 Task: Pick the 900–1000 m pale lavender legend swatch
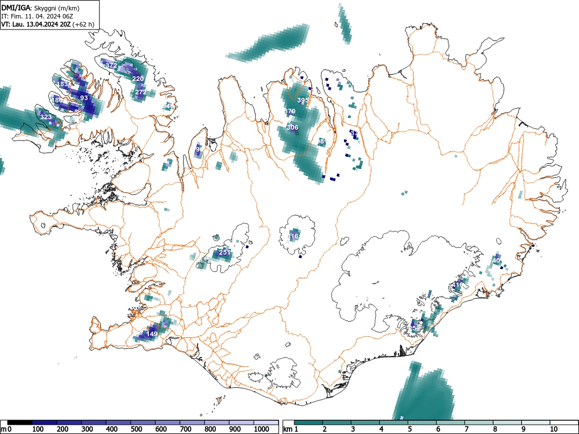tap(241, 422)
